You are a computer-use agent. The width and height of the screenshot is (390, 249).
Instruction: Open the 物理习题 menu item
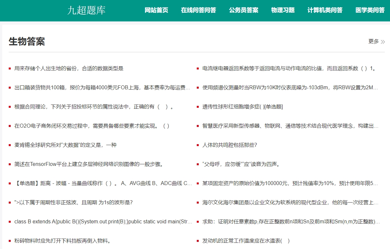pos(283,10)
